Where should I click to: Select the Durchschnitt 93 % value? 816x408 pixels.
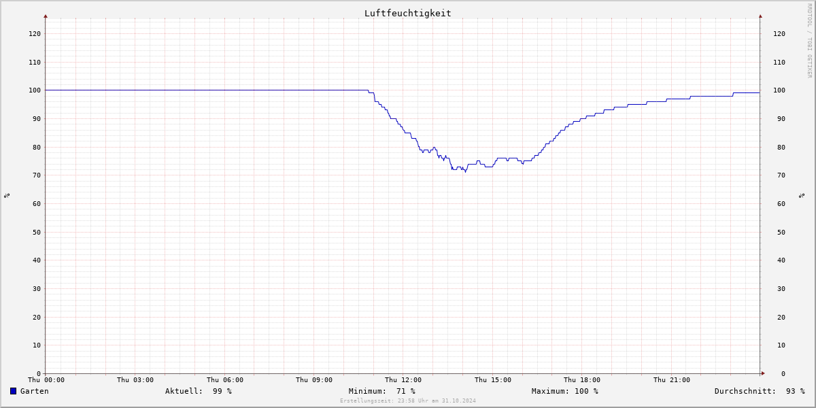point(760,391)
